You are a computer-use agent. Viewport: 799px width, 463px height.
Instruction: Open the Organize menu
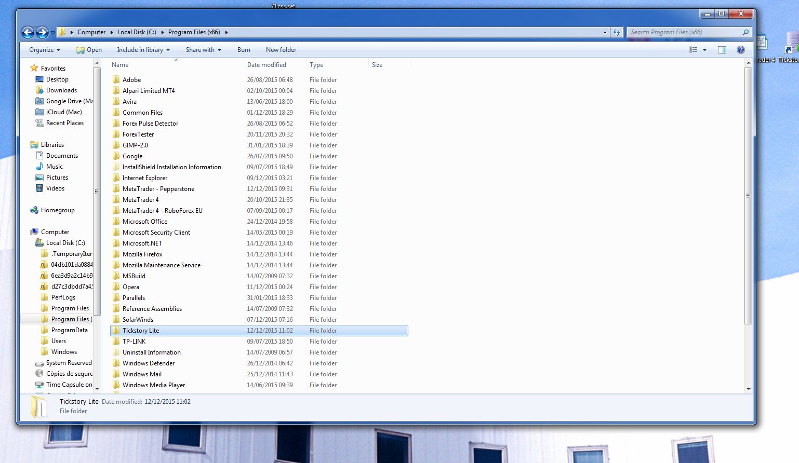point(45,50)
